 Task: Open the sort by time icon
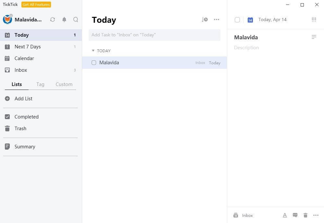205,20
